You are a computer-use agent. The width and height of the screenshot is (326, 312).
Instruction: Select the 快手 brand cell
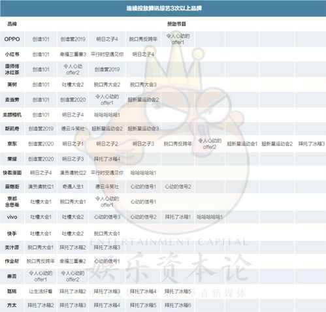pos(12,234)
